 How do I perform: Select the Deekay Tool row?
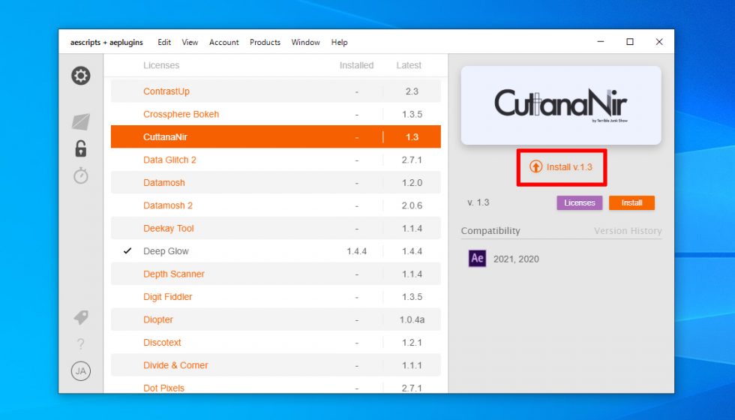(x=276, y=228)
